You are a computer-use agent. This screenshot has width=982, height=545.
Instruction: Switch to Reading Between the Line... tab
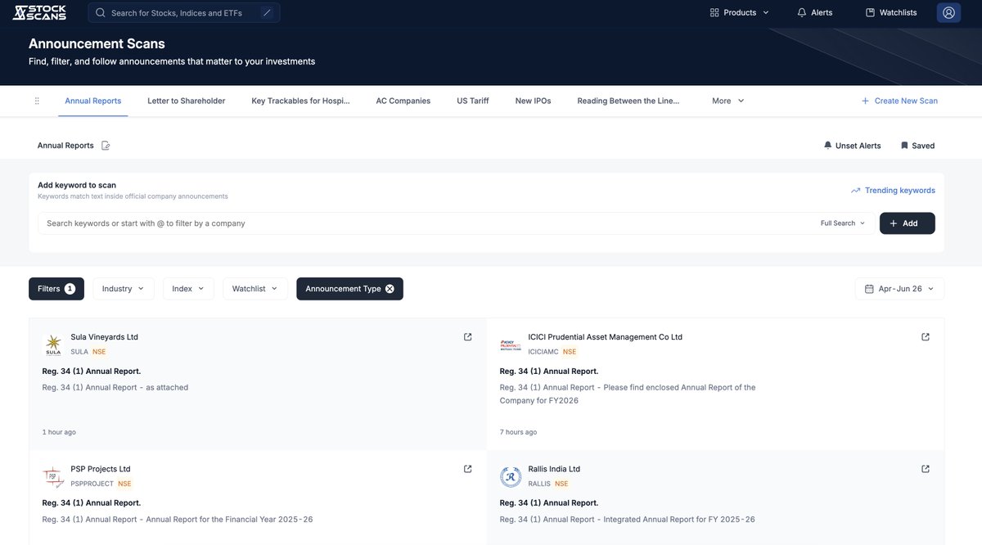[x=628, y=101]
